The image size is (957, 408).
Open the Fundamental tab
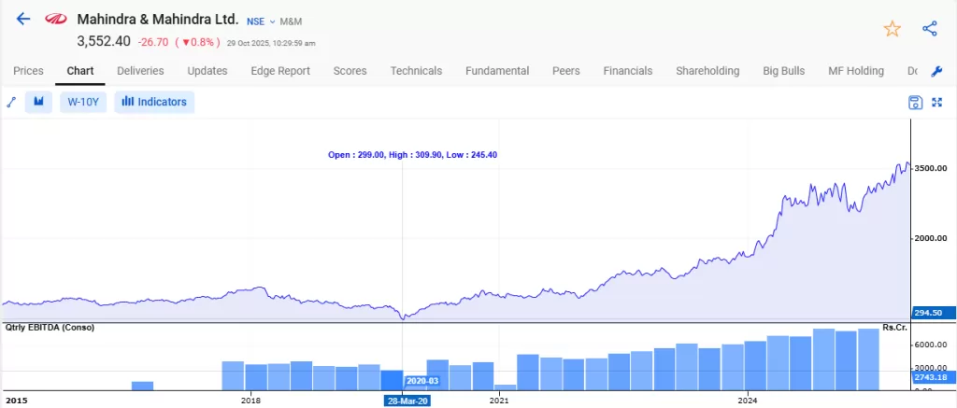(497, 71)
